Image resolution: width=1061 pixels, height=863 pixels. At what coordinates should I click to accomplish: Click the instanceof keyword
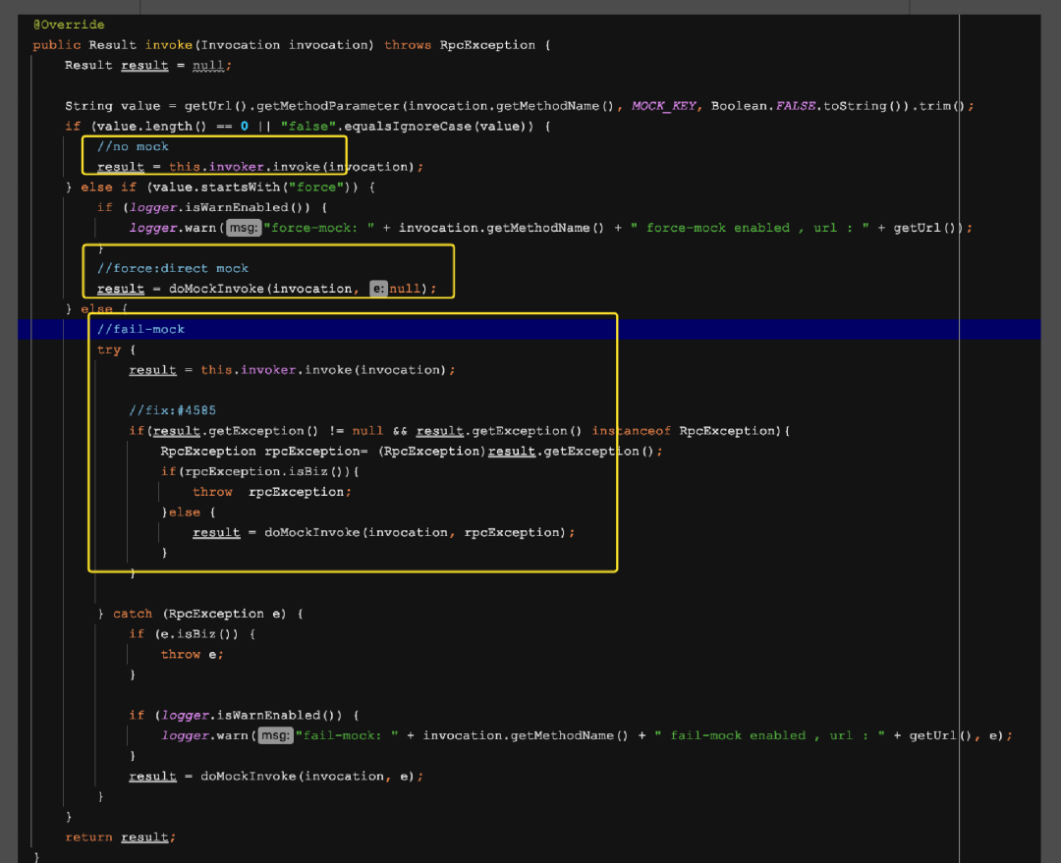point(631,431)
